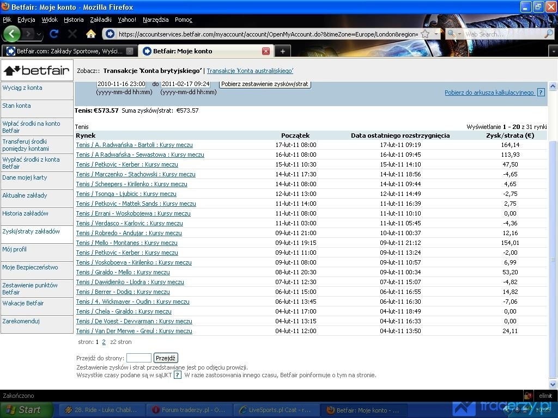
Task: Open the 'Berrer - Dodig' market link
Action: click(x=123, y=292)
